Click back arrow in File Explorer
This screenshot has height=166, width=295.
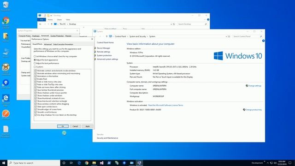coord(40,24)
